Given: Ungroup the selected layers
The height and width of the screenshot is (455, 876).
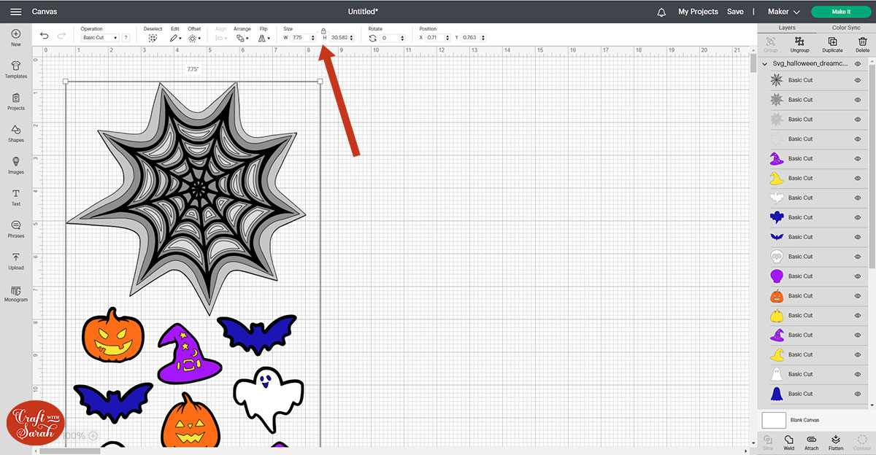Looking at the screenshot, I should [x=800, y=44].
